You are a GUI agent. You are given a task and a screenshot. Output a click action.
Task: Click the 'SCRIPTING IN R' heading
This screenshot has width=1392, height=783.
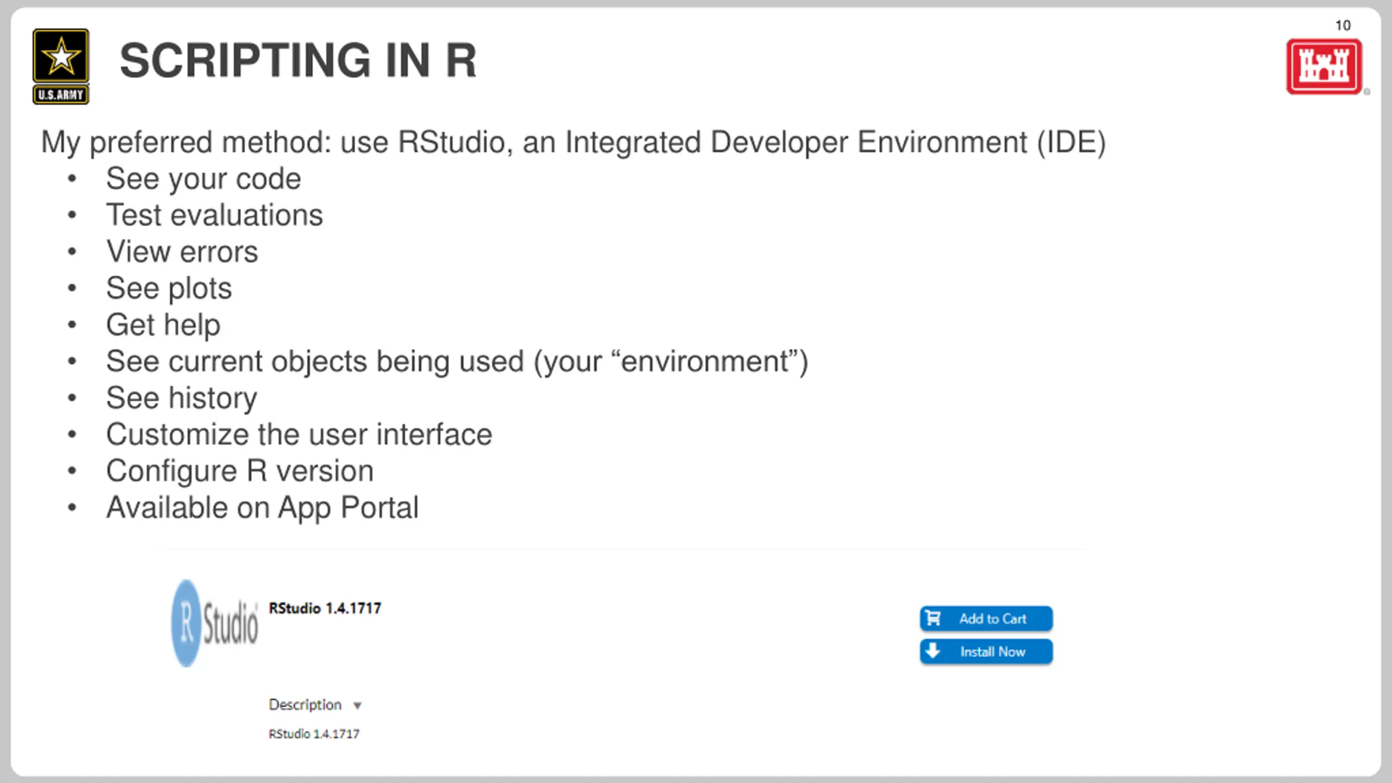(x=298, y=60)
